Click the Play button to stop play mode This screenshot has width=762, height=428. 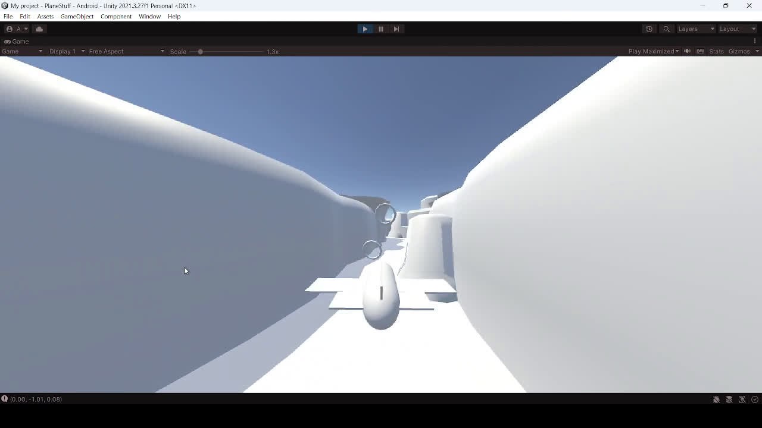tap(365, 29)
